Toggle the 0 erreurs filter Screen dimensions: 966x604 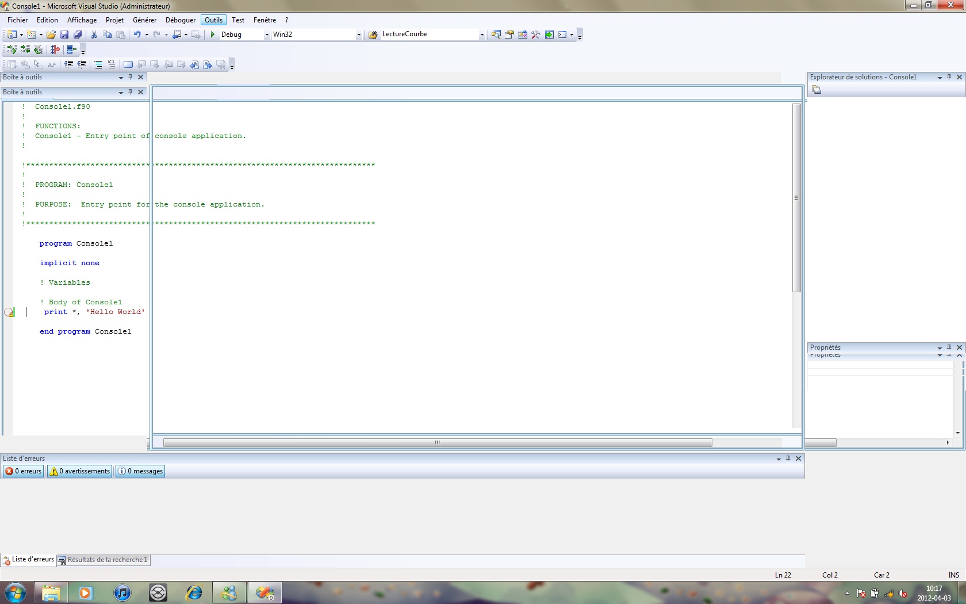[24, 471]
